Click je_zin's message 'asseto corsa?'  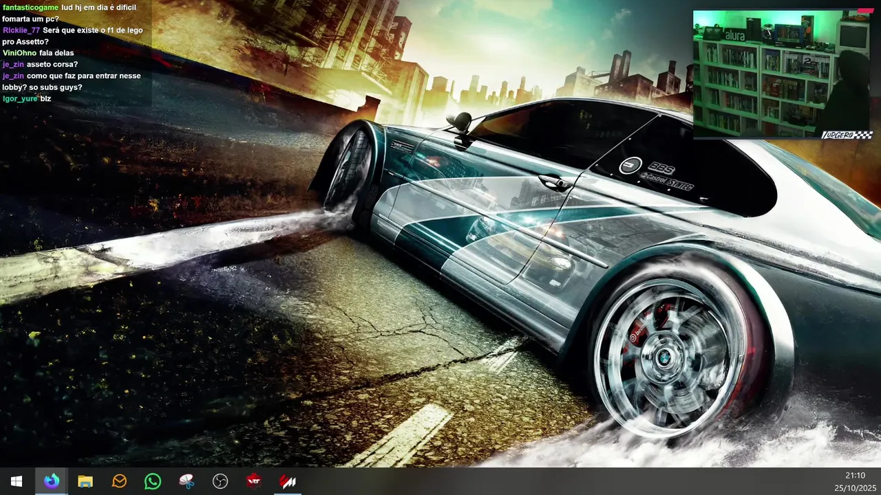[x=52, y=65]
